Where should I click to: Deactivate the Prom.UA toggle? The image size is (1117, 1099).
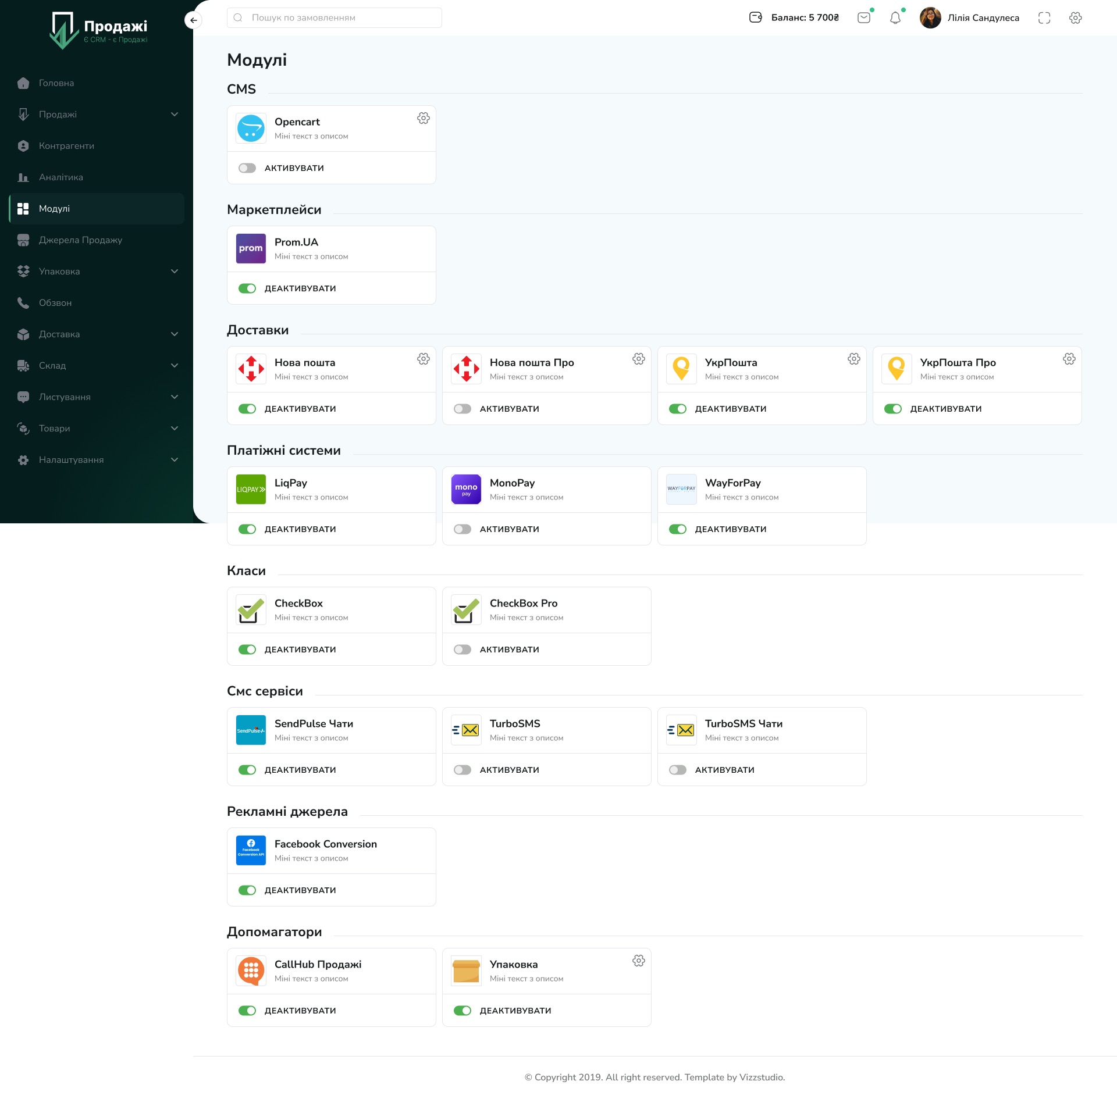247,288
